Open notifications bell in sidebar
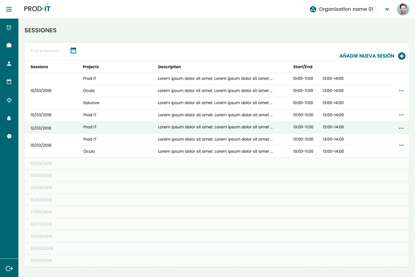The width and height of the screenshot is (415, 277). 9,118
